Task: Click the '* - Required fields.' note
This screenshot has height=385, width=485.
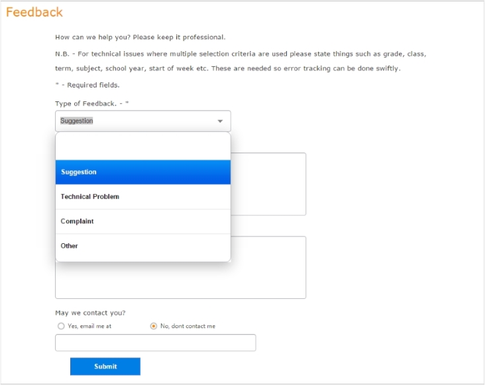Action: point(87,85)
